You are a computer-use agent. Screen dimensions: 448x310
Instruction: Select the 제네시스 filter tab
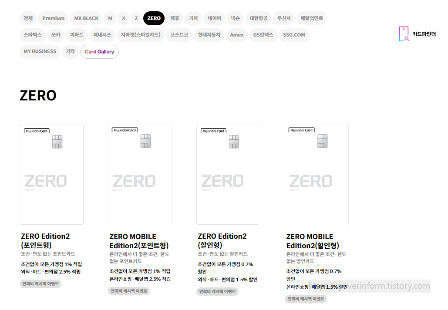tap(102, 35)
